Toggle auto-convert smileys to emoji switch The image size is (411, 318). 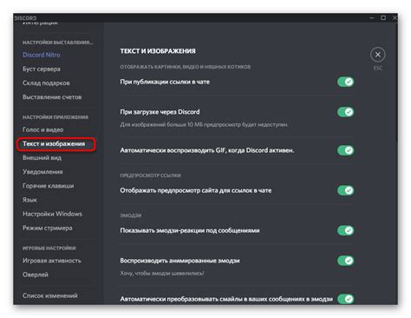(x=346, y=299)
